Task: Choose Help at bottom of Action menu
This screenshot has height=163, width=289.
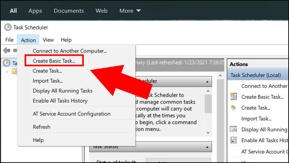Action: 77,140
